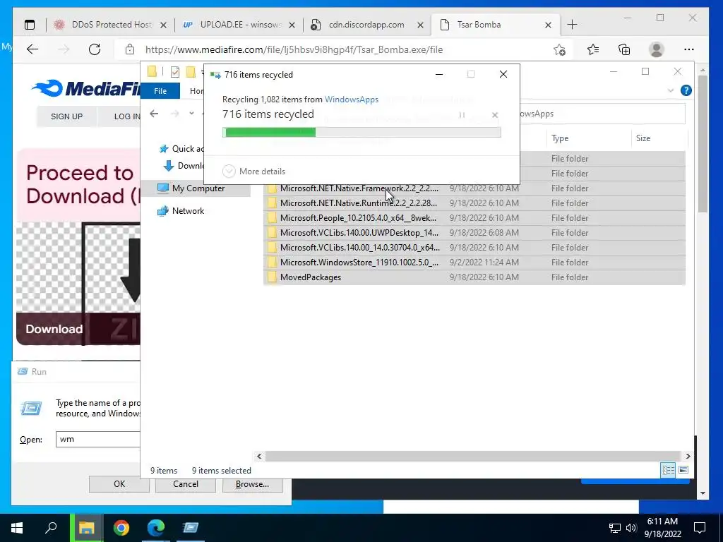
Task: Open Edge profile avatar
Action: click(x=656, y=49)
